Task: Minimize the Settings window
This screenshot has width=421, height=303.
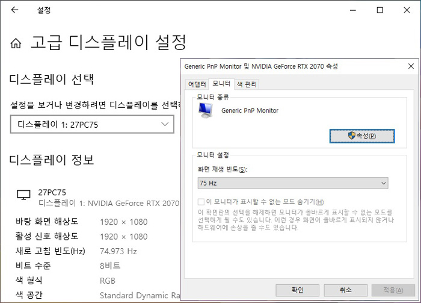Action: [x=353, y=10]
